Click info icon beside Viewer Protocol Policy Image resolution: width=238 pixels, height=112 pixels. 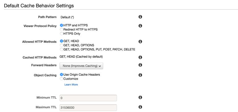click(x=140, y=26)
